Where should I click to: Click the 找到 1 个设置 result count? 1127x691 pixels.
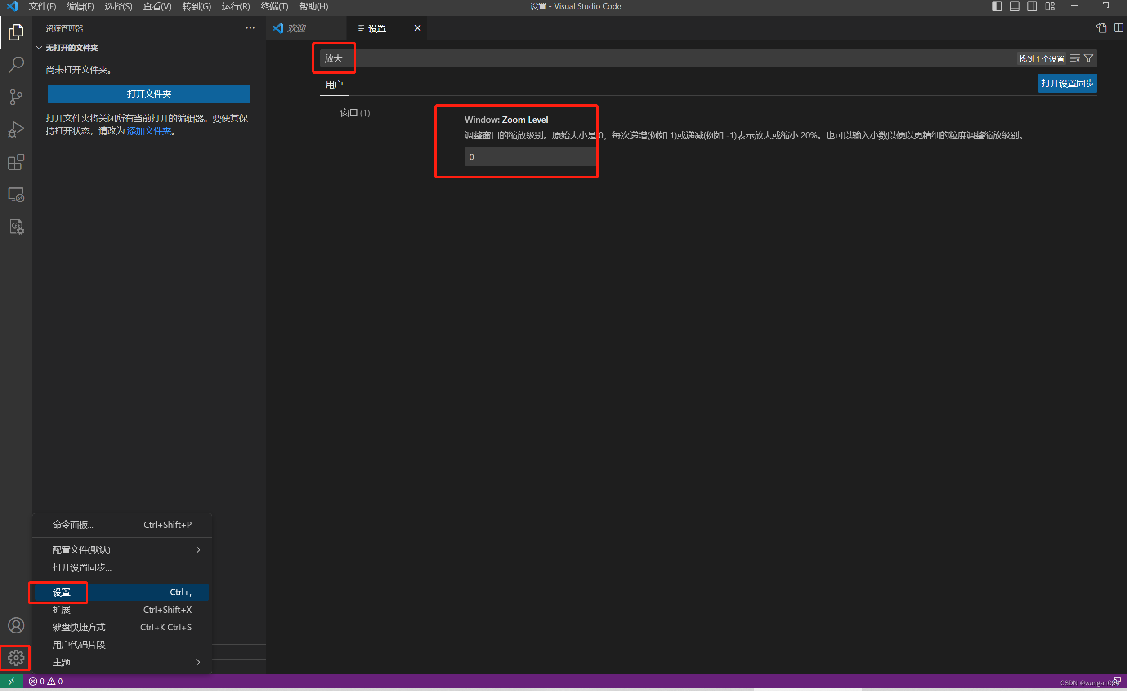(x=1042, y=58)
